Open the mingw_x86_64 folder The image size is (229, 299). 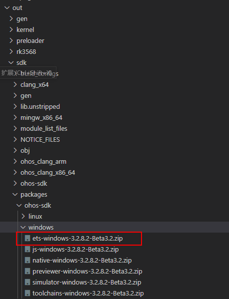(41, 118)
